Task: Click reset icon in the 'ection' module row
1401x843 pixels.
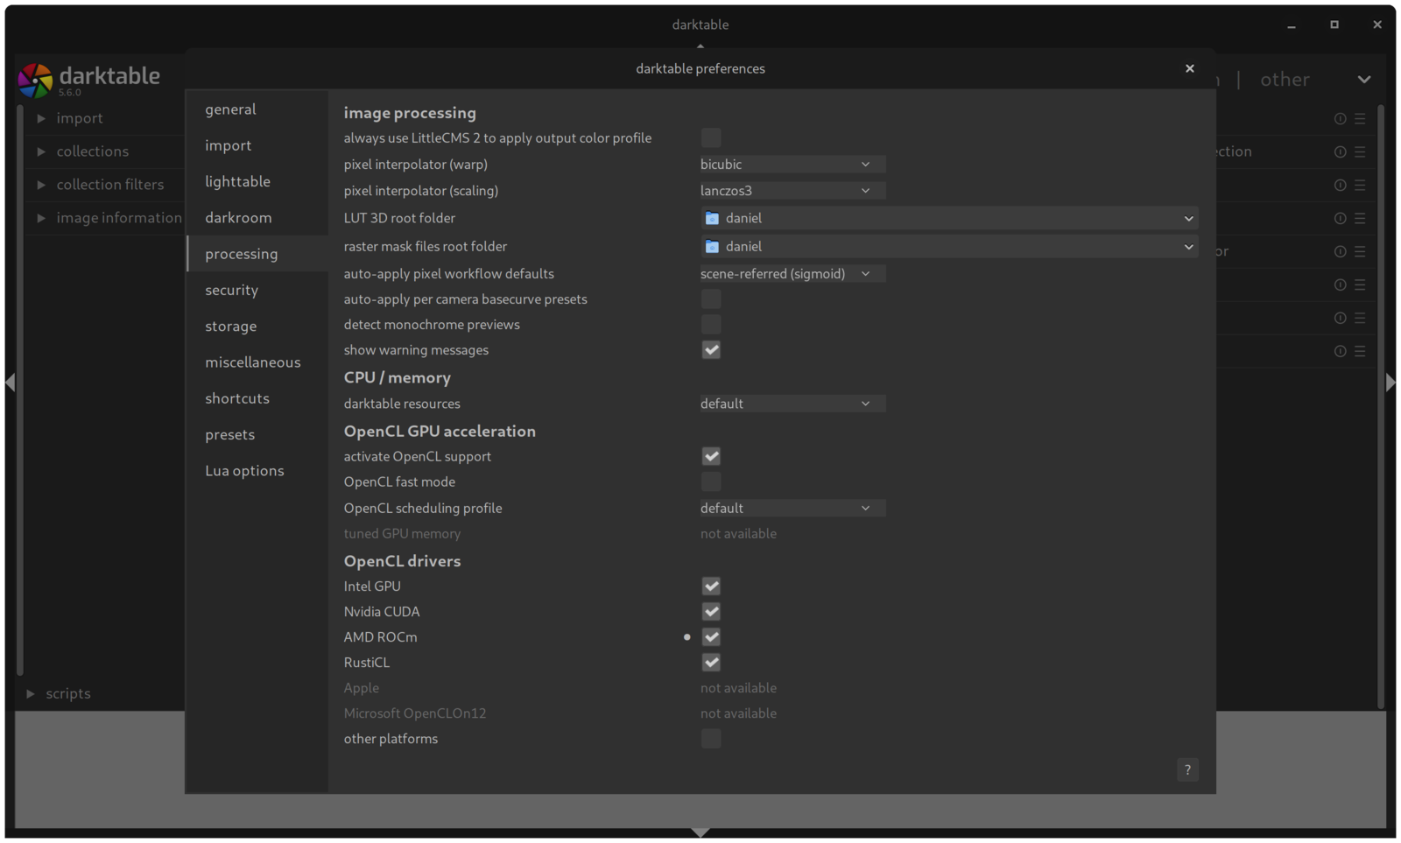Action: (x=1340, y=151)
